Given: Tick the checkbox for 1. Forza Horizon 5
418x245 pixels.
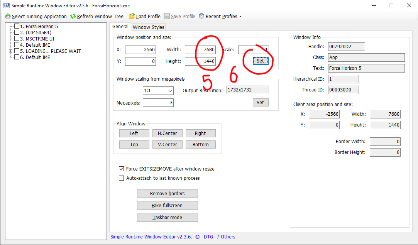Looking at the screenshot, I should (17, 26).
